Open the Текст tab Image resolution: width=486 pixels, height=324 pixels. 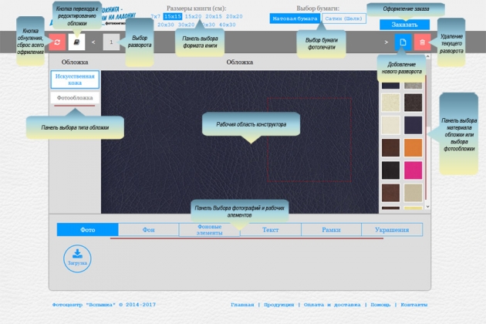click(x=270, y=230)
